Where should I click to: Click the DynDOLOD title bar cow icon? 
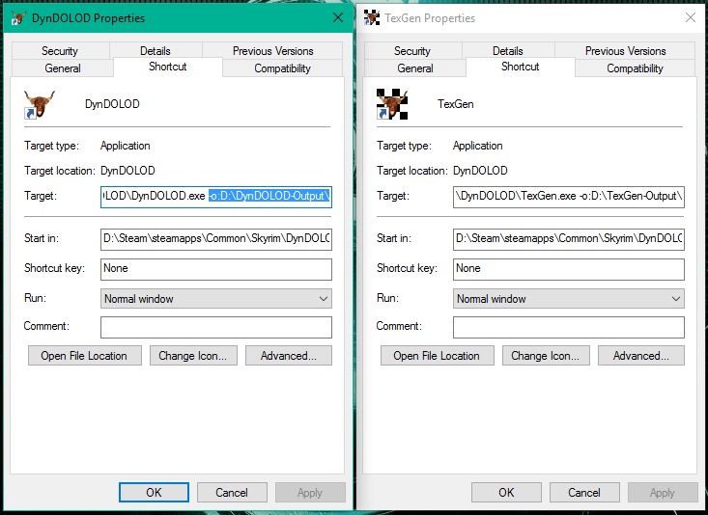point(19,18)
